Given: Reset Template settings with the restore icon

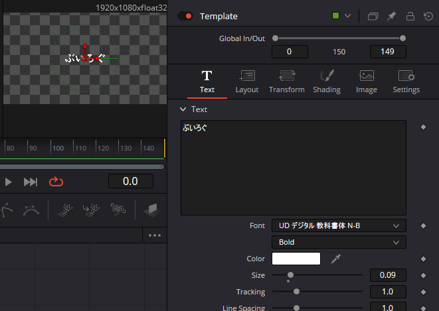Looking at the screenshot, I should (428, 16).
